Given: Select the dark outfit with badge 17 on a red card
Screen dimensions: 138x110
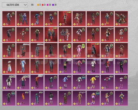Looking at the screenshot, I should coord(93,19).
